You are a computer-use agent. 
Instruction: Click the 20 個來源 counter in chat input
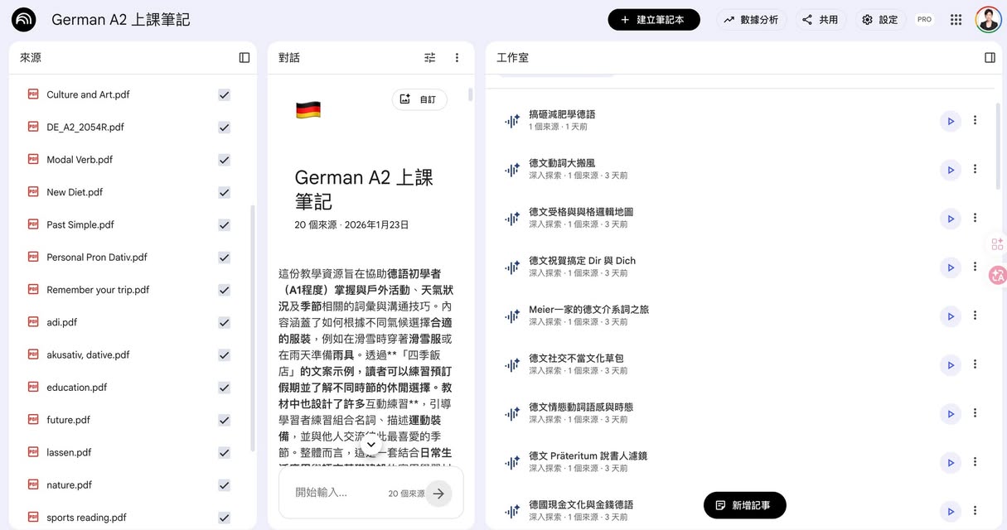pos(405,494)
